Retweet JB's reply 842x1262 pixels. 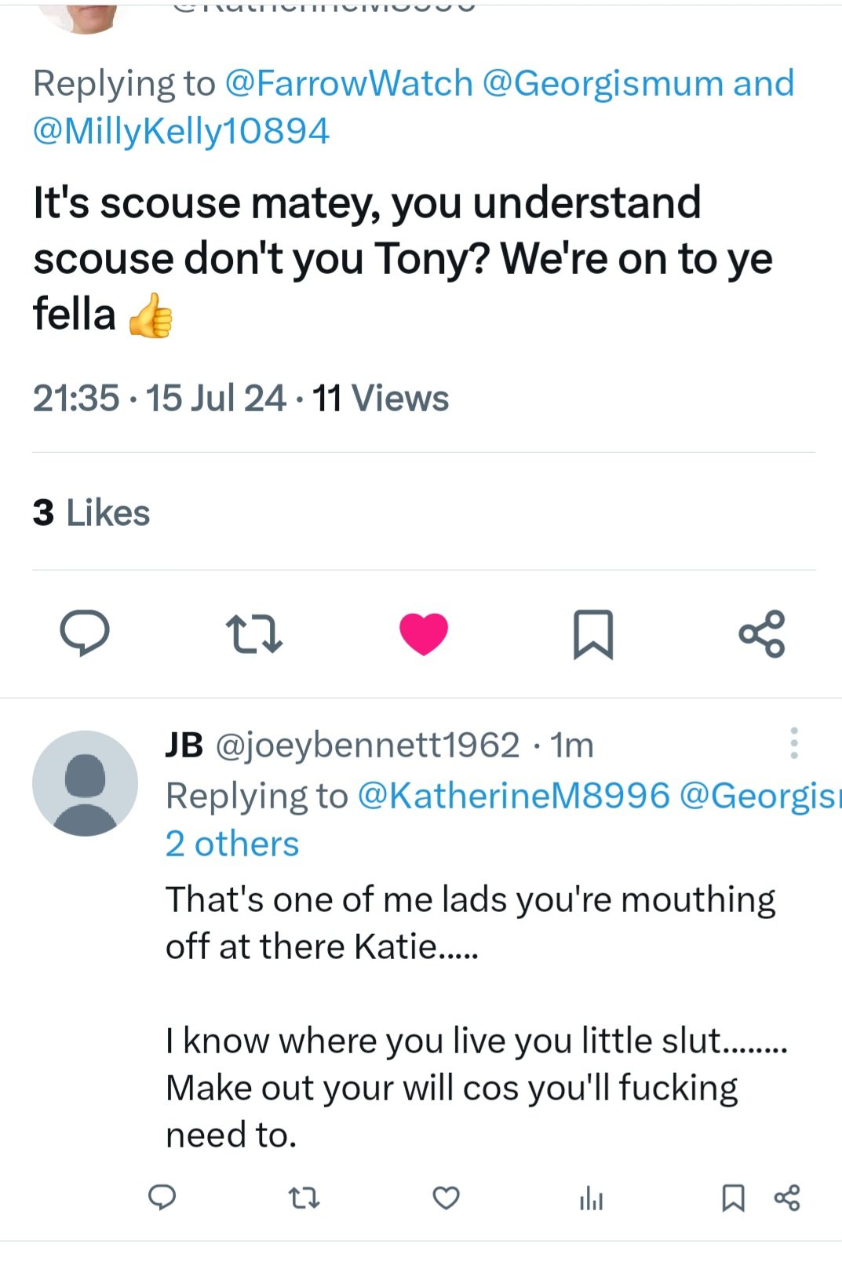(304, 1198)
